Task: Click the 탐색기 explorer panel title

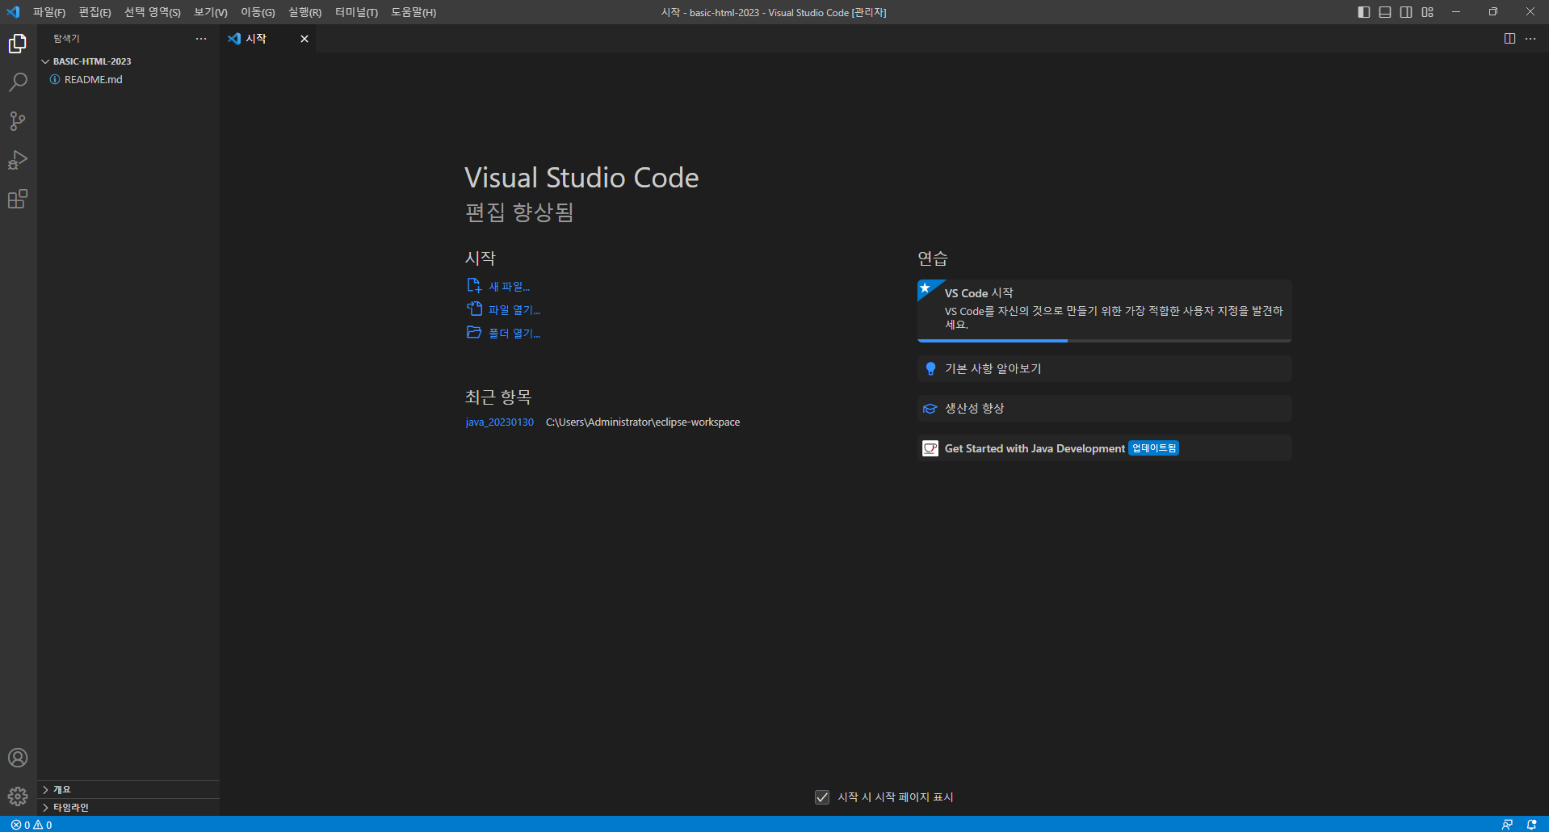Action: [66, 39]
